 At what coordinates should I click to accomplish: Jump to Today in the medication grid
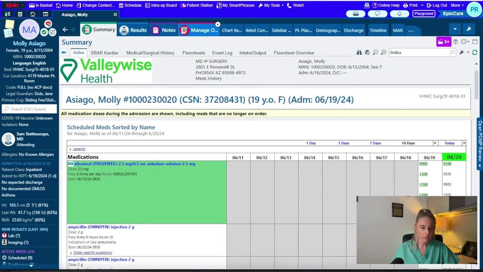pyautogui.click(x=449, y=143)
